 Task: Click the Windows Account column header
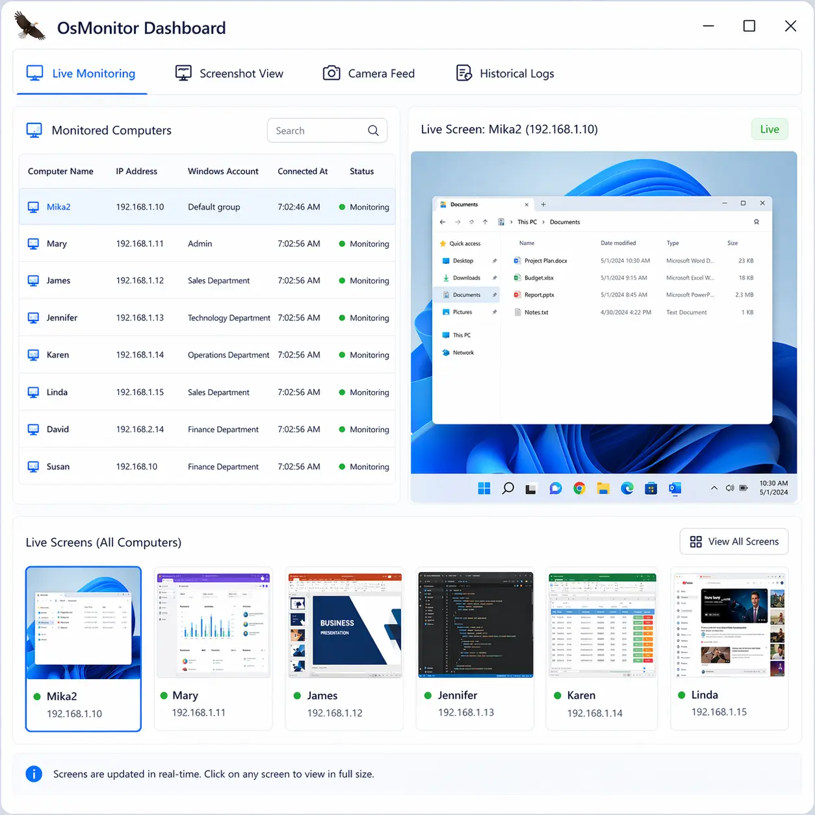(x=223, y=172)
